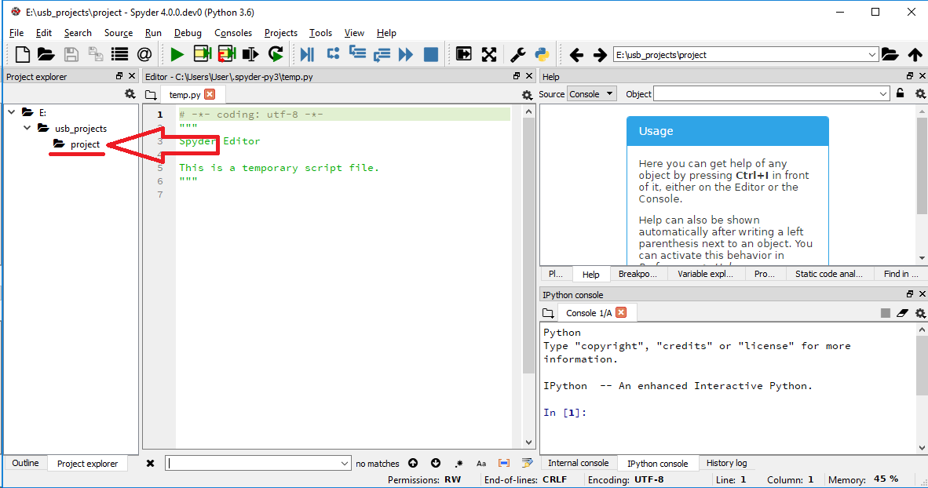Open the PYTHONPATH manager Python icon

(x=543, y=53)
